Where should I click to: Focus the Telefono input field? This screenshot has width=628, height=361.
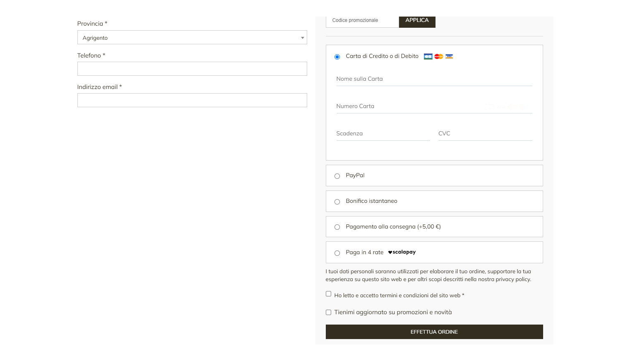[192, 69]
